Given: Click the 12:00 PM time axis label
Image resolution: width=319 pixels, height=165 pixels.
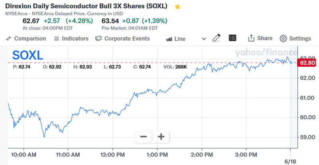Looking at the screenshot, I should [113, 154].
